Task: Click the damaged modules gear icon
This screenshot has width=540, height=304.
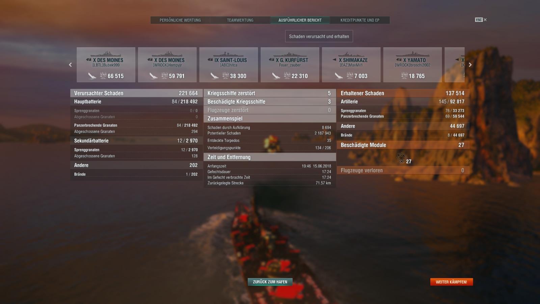Action: [x=401, y=158]
